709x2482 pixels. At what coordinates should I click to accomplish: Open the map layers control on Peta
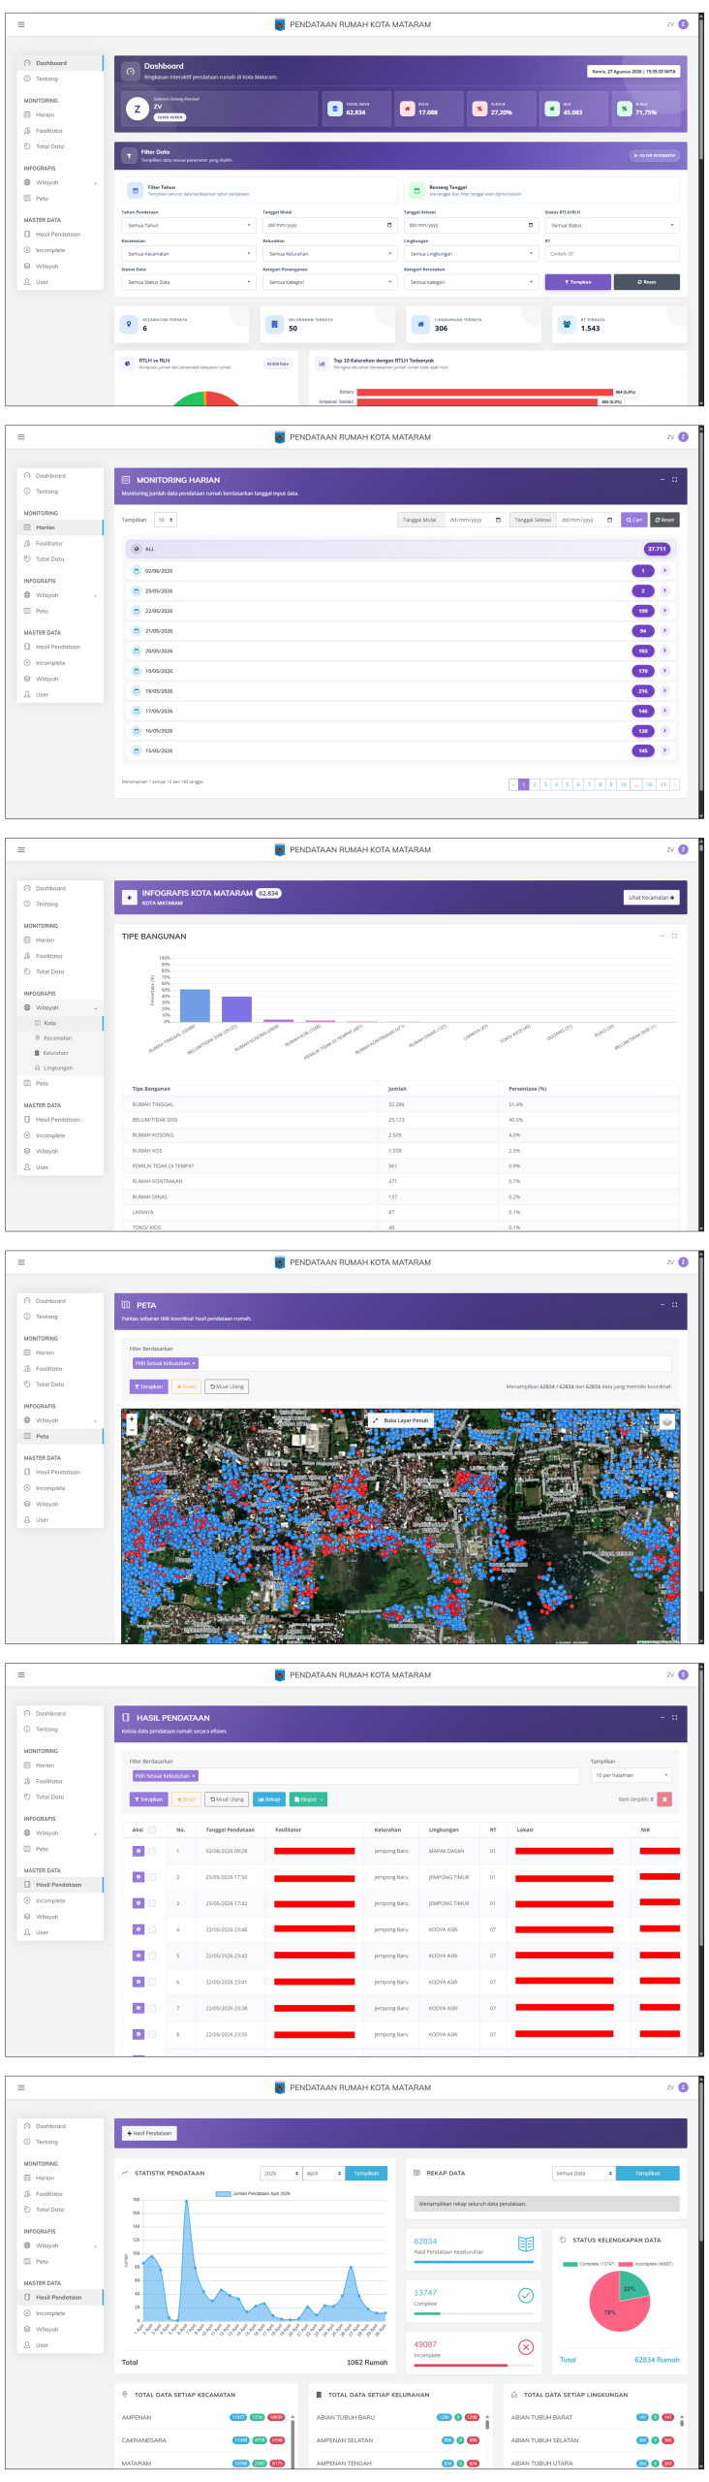[x=666, y=1421]
